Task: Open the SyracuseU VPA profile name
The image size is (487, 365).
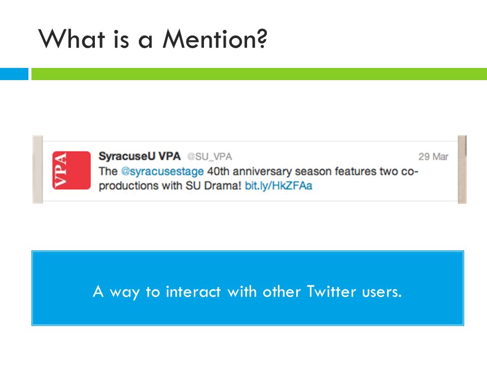Action: click(x=140, y=156)
